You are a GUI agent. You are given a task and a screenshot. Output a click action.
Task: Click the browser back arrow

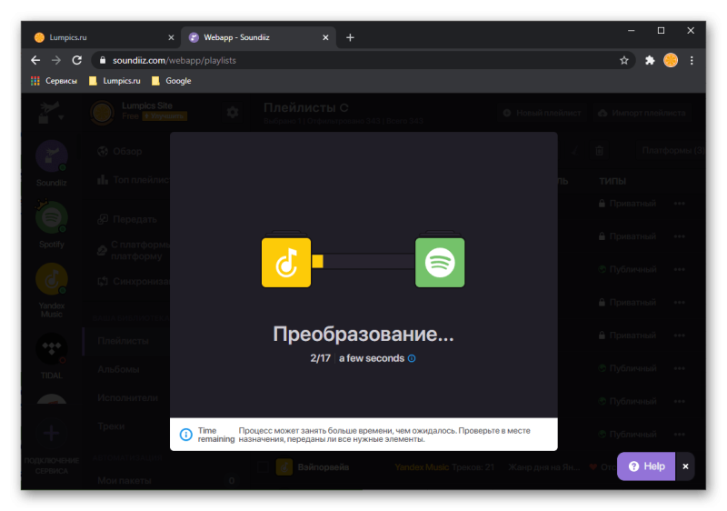[x=35, y=60]
